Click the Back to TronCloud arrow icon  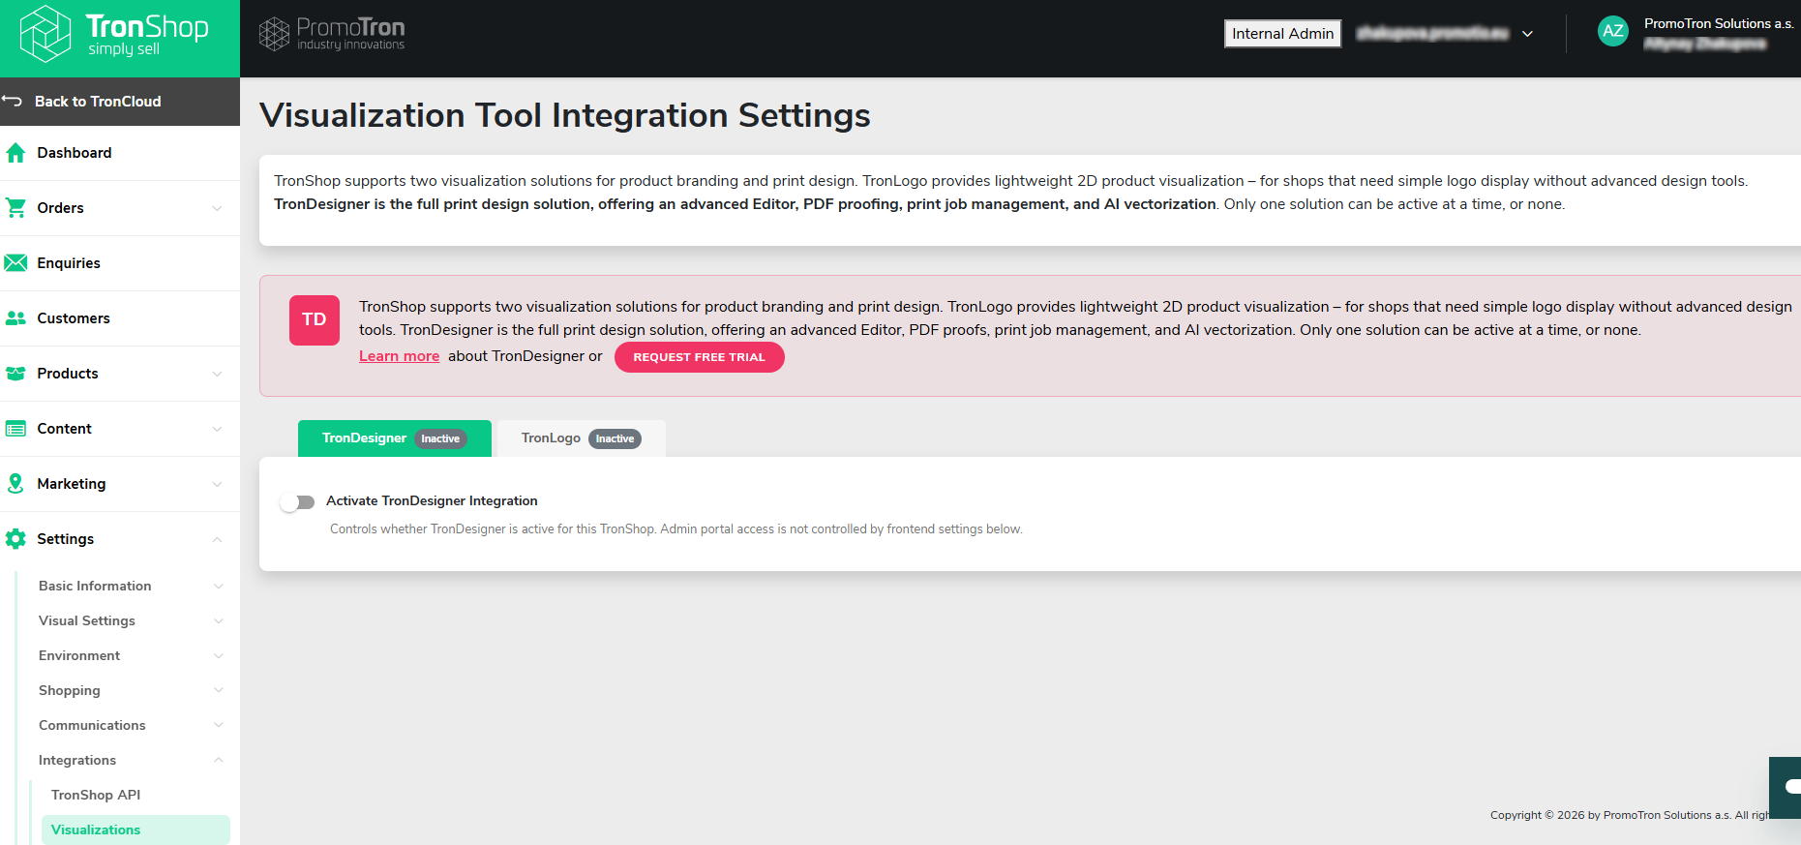point(13,101)
